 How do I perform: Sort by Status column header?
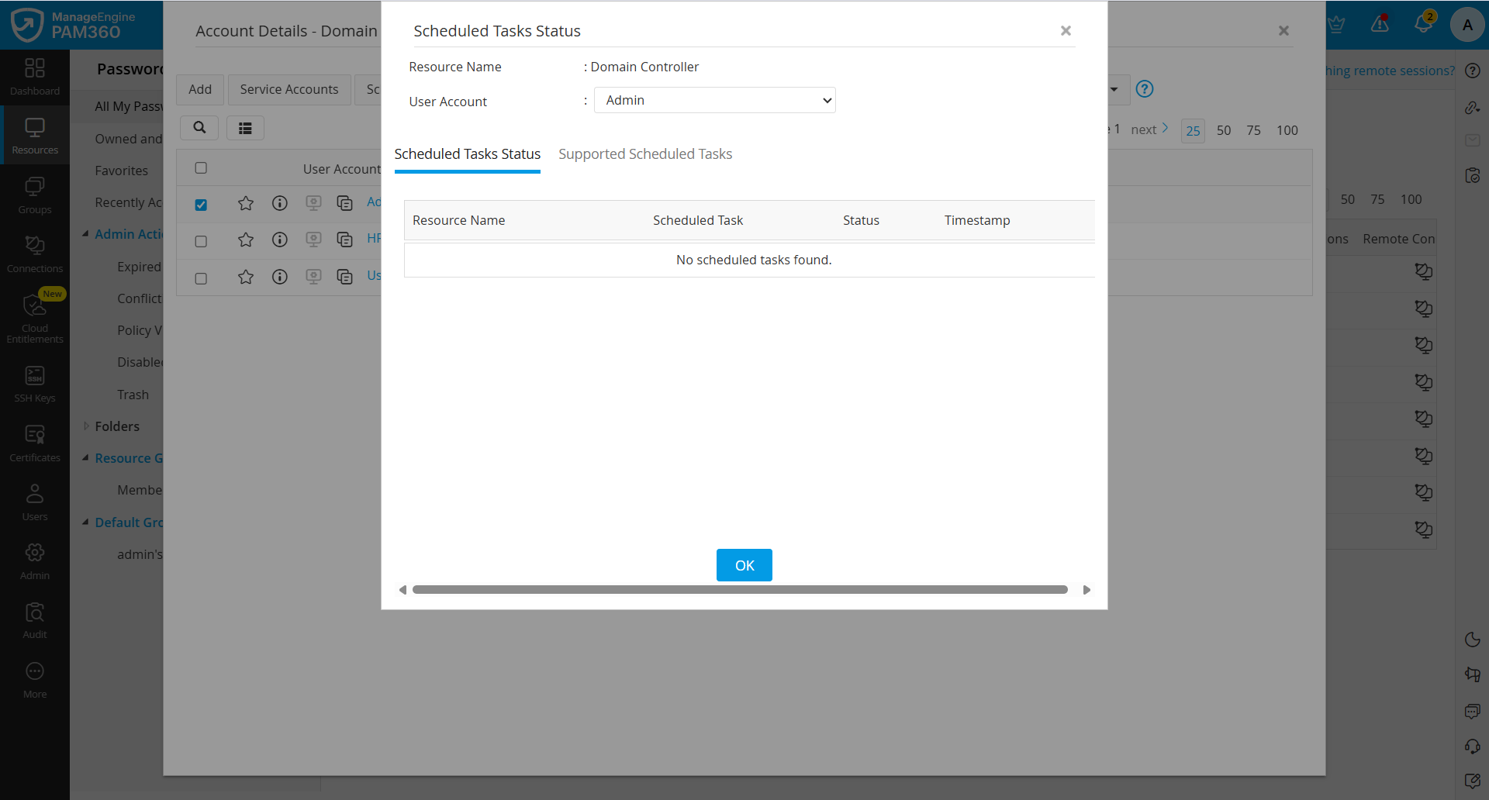pos(861,220)
